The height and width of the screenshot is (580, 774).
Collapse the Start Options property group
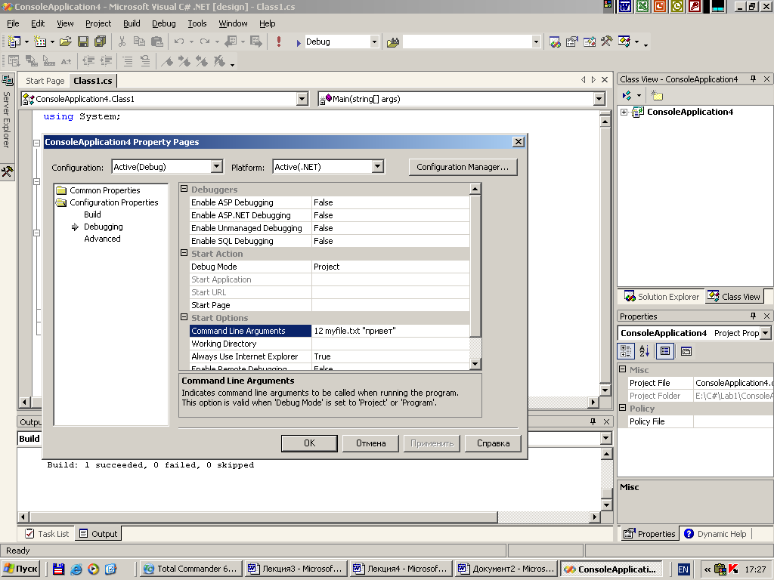pyautogui.click(x=184, y=317)
